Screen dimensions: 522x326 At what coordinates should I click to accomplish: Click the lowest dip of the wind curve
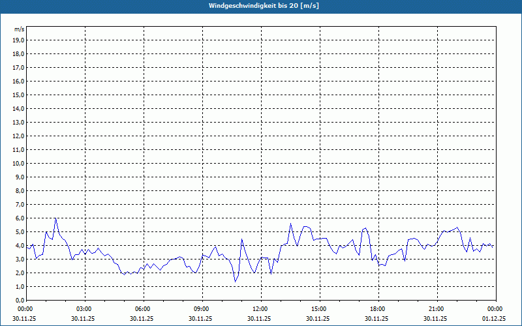(x=235, y=281)
